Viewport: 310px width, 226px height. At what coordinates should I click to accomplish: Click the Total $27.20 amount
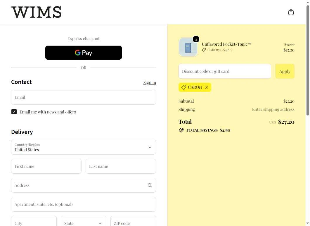click(286, 122)
